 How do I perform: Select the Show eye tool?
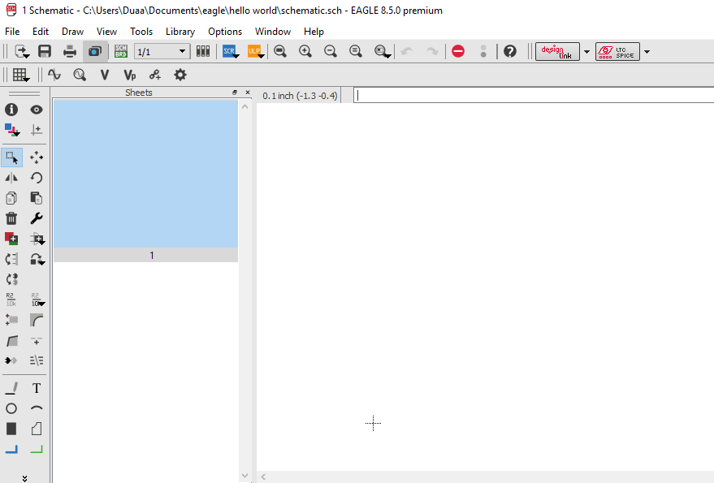37,110
